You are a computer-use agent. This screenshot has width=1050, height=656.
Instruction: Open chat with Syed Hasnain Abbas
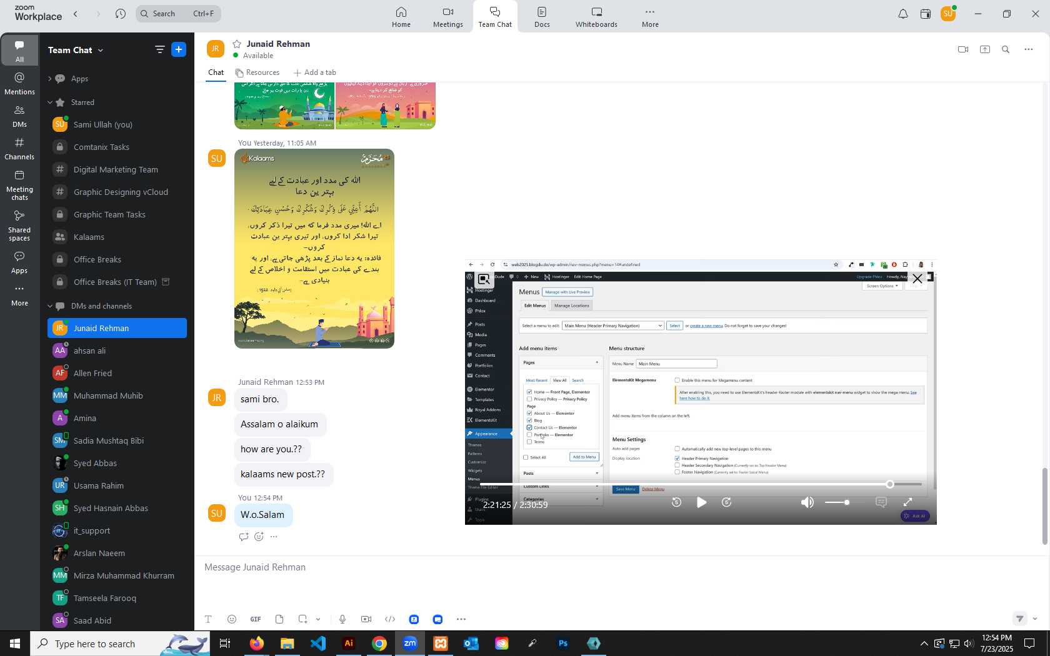pos(117,509)
